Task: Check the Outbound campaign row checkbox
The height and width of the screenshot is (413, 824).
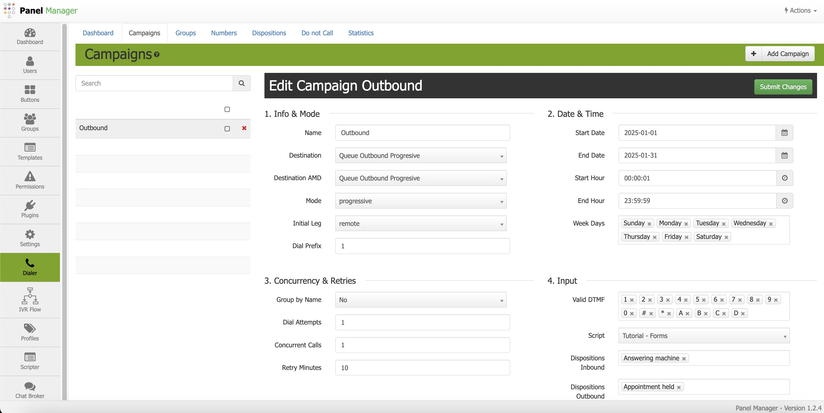Action: tap(227, 128)
